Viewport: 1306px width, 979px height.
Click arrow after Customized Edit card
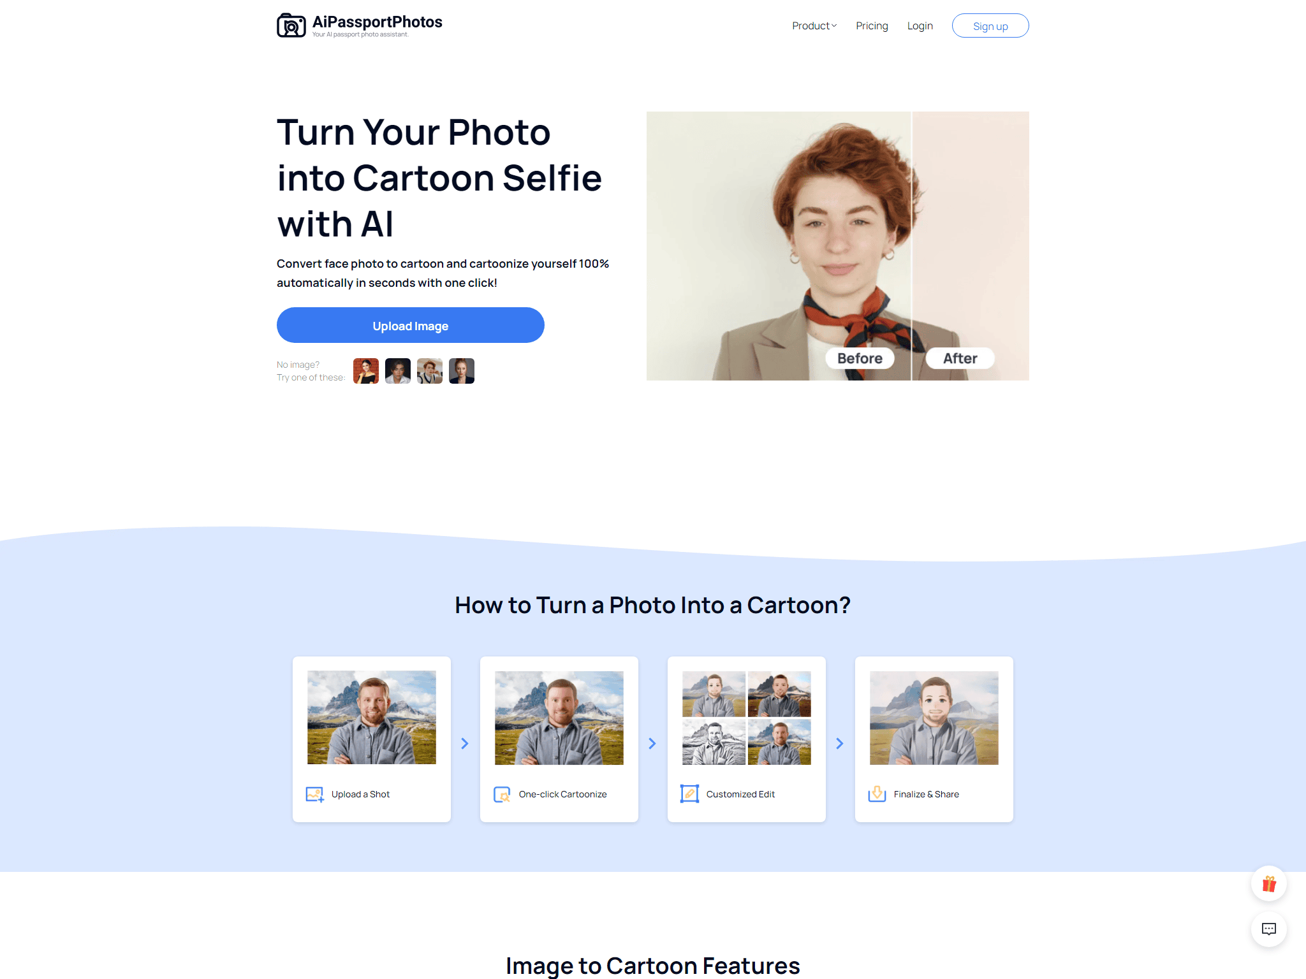click(x=840, y=743)
